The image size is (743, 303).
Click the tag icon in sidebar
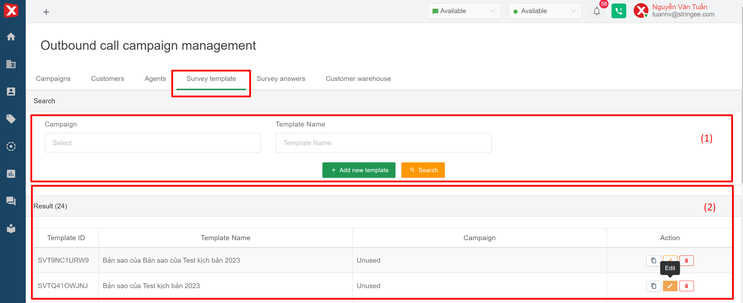(x=11, y=119)
